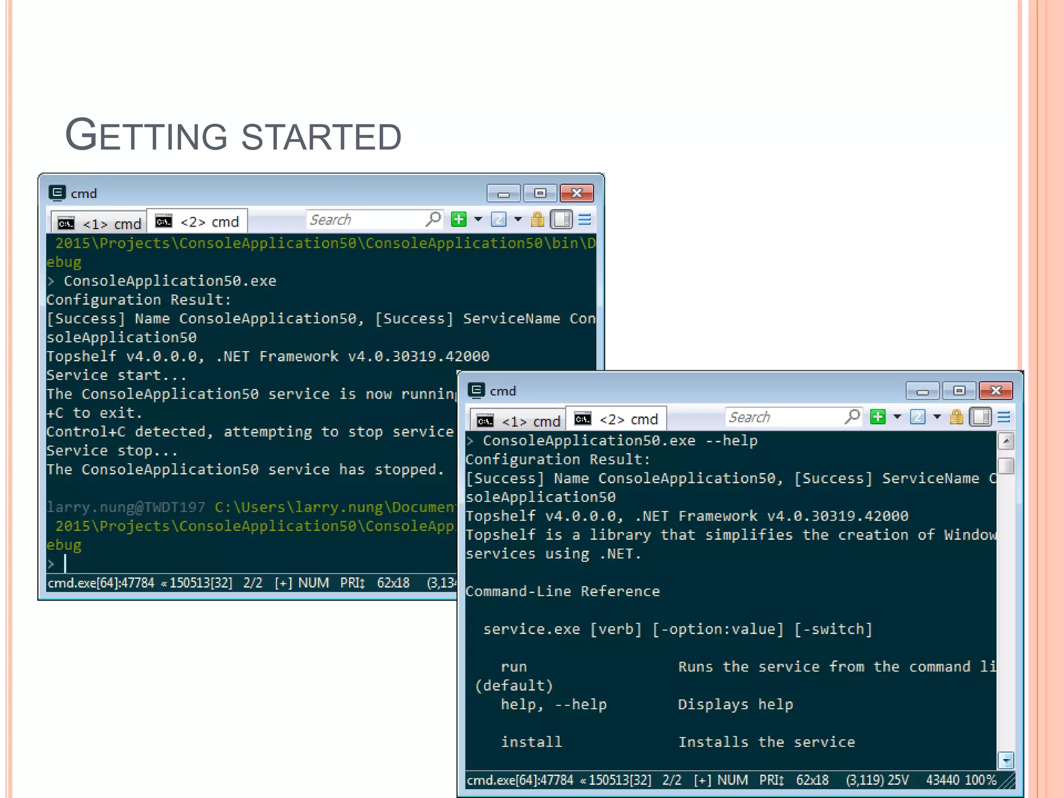Image resolution: width=1064 pixels, height=798 pixels.
Task: Click 'cmd.exe[64]:47784' in front window status bar
Action: [521, 780]
